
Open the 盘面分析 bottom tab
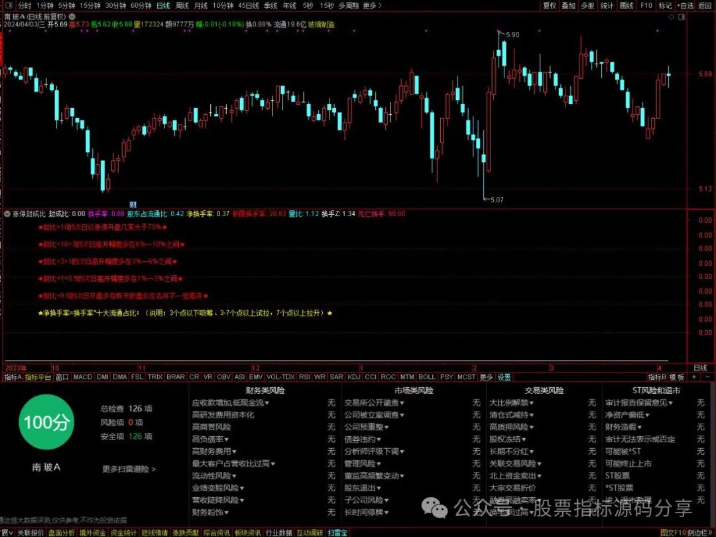(x=62, y=533)
